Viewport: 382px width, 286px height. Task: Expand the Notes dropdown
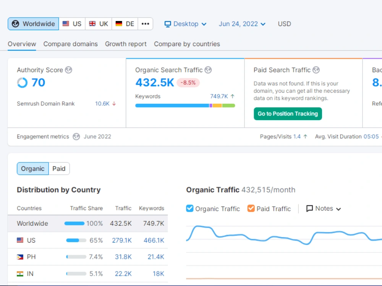[x=324, y=209]
